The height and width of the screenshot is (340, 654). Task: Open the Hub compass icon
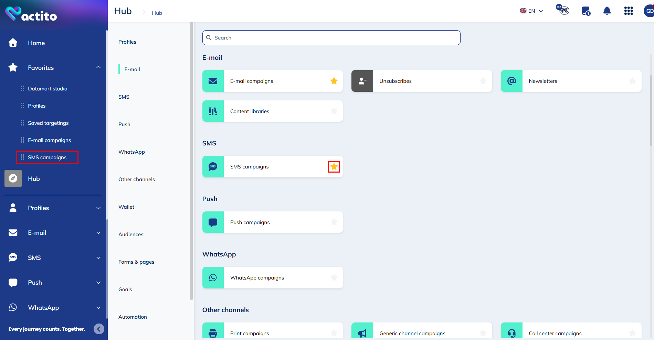[13, 178]
